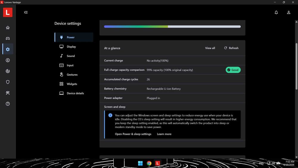The image size is (298, 168).
Task: Click the Display monitor icon
Action: click(61, 47)
